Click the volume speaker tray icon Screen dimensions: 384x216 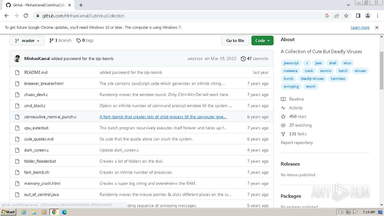point(341,212)
